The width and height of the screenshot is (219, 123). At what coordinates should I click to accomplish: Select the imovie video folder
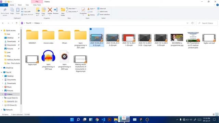48,37
